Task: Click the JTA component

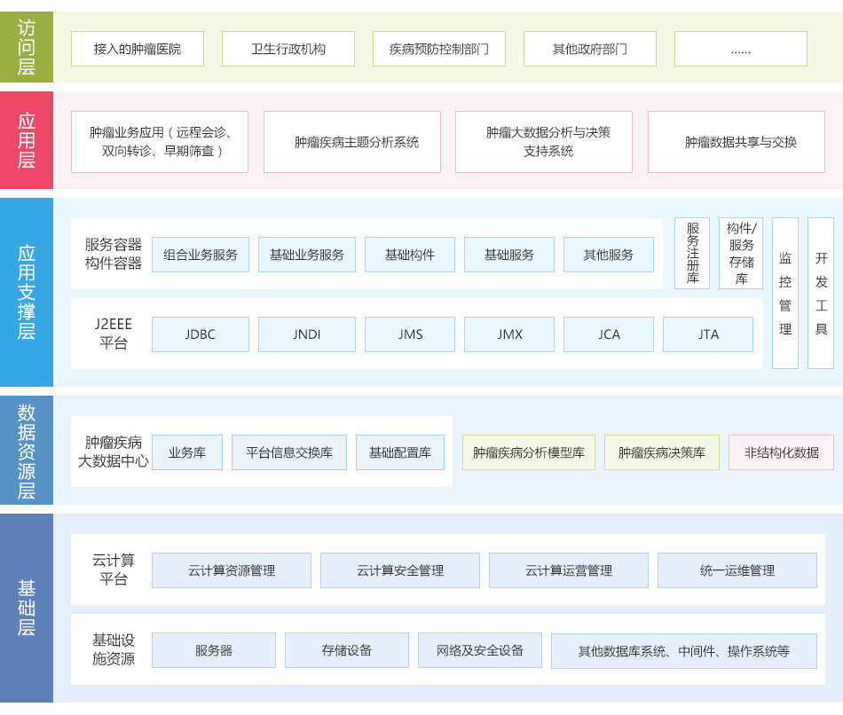Action: click(707, 334)
